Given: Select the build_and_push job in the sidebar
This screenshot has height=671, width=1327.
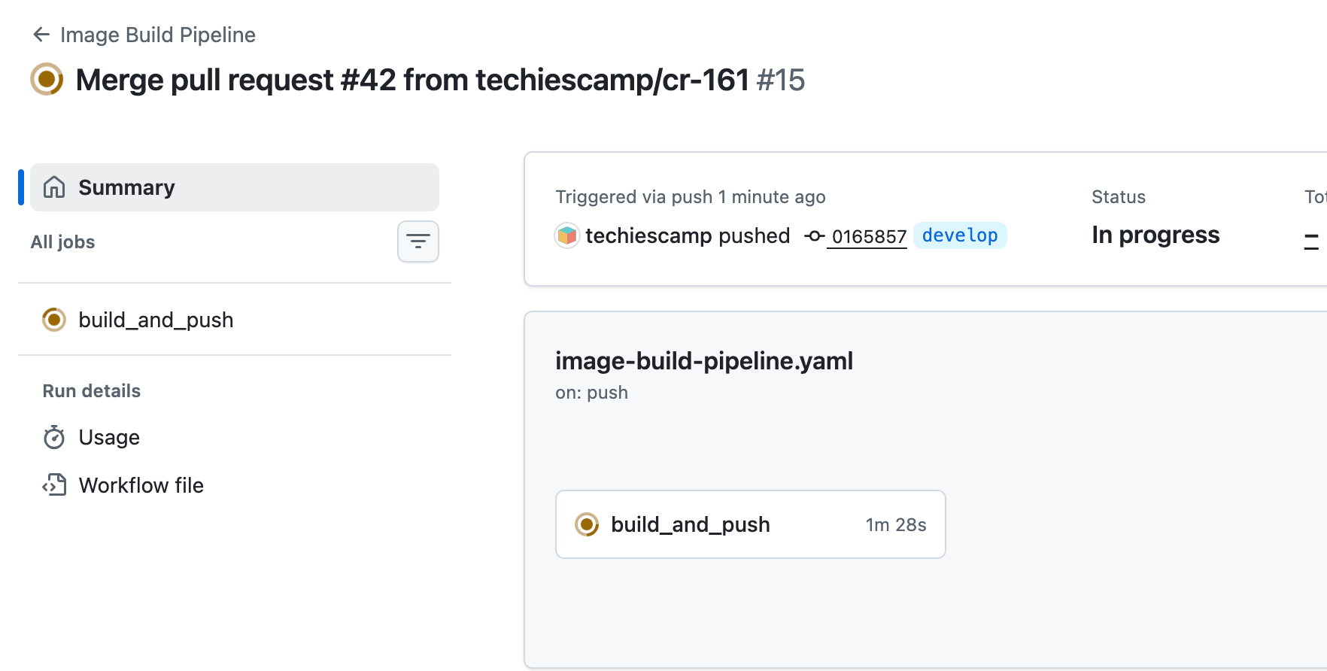Looking at the screenshot, I should point(156,320).
